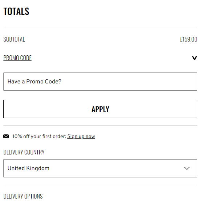Click the TOTALS heading
Screen dimensions: 202x204
coord(16,11)
